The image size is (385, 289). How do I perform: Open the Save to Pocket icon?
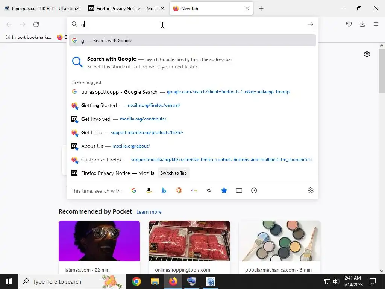click(x=349, y=24)
